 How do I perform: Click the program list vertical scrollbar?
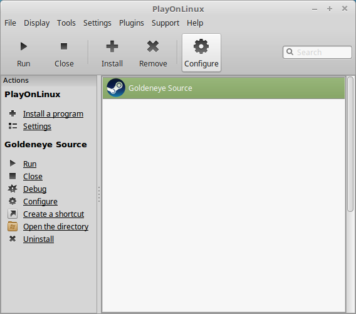350,144
